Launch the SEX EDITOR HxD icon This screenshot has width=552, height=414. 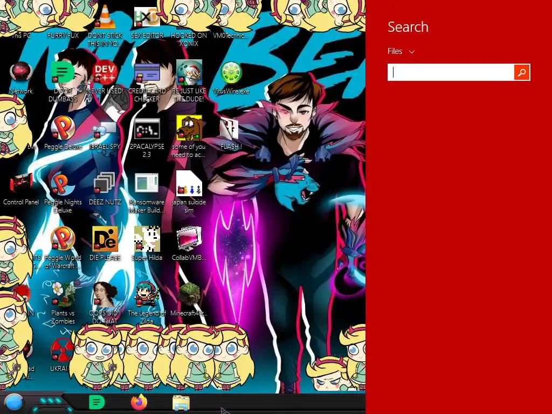click(x=147, y=17)
